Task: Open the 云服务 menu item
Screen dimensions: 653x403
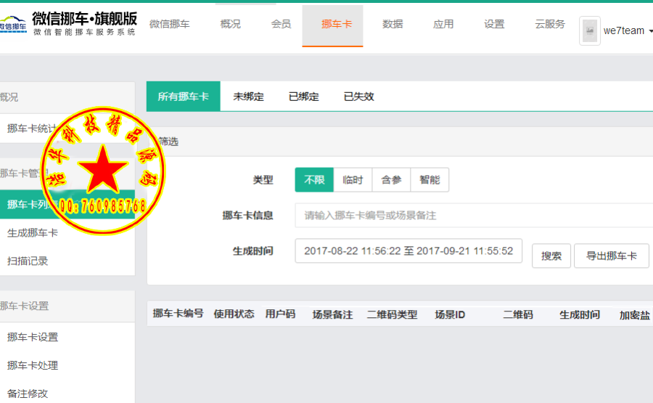Action: (550, 24)
